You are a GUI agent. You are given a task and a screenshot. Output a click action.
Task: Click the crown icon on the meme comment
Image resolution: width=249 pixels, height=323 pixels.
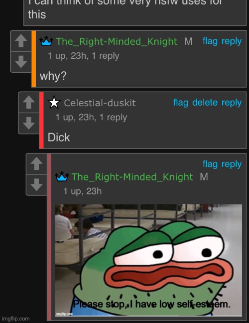tap(62, 176)
